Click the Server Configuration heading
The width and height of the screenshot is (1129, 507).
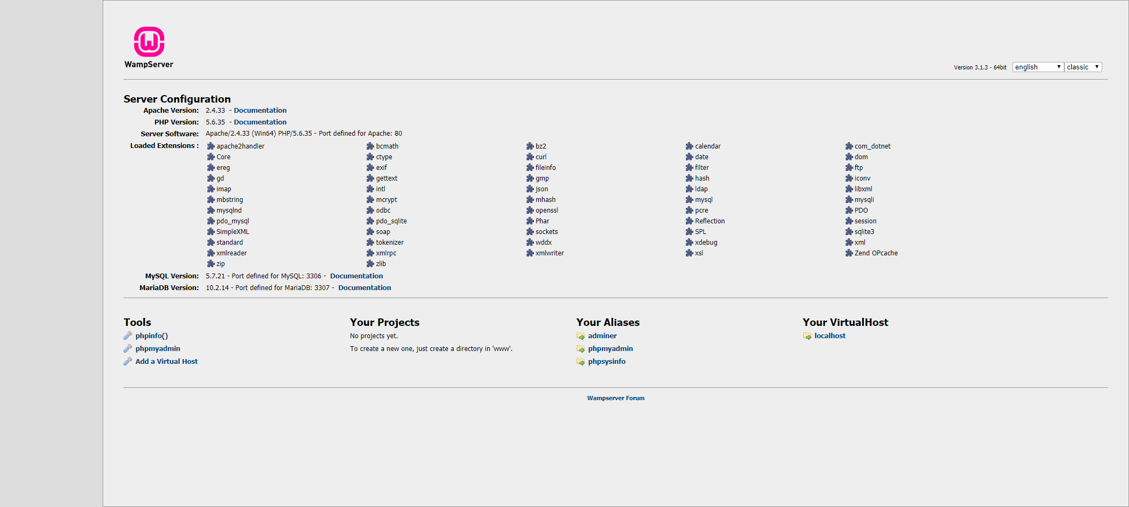click(177, 99)
